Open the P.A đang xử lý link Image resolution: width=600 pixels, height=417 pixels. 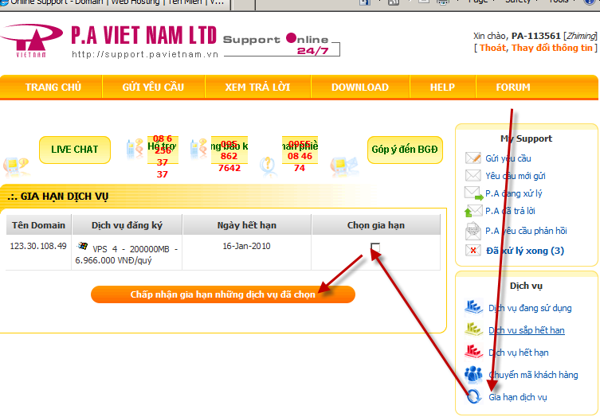click(513, 193)
